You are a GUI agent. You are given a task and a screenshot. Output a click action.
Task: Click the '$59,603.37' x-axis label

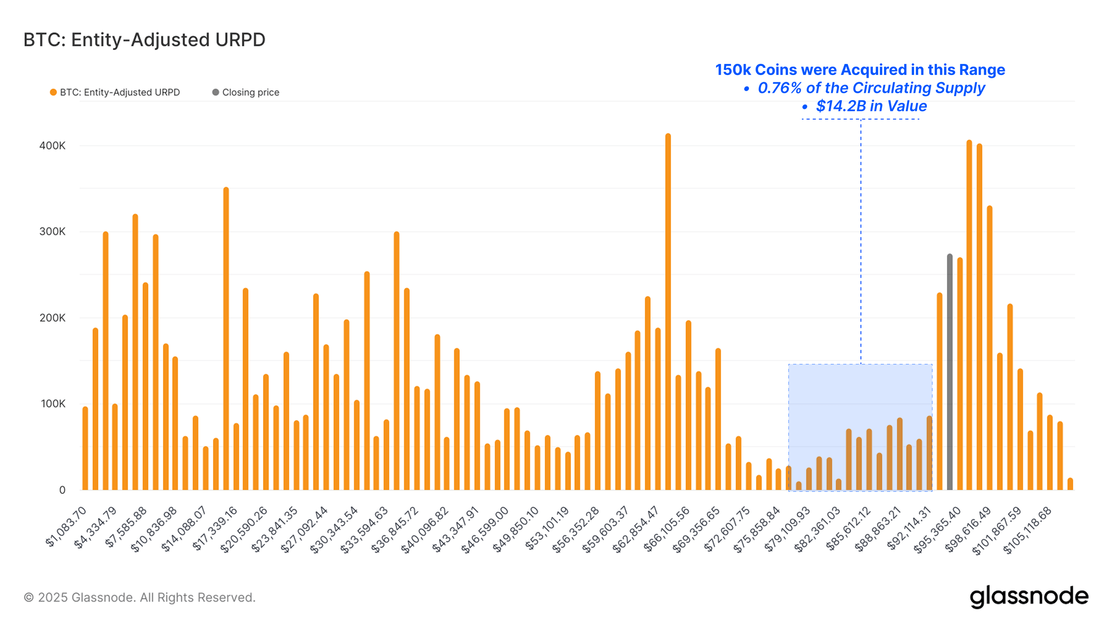tap(605, 529)
